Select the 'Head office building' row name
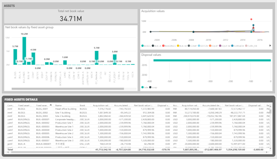This screenshot has width=277, height=159. [x=66, y=109]
